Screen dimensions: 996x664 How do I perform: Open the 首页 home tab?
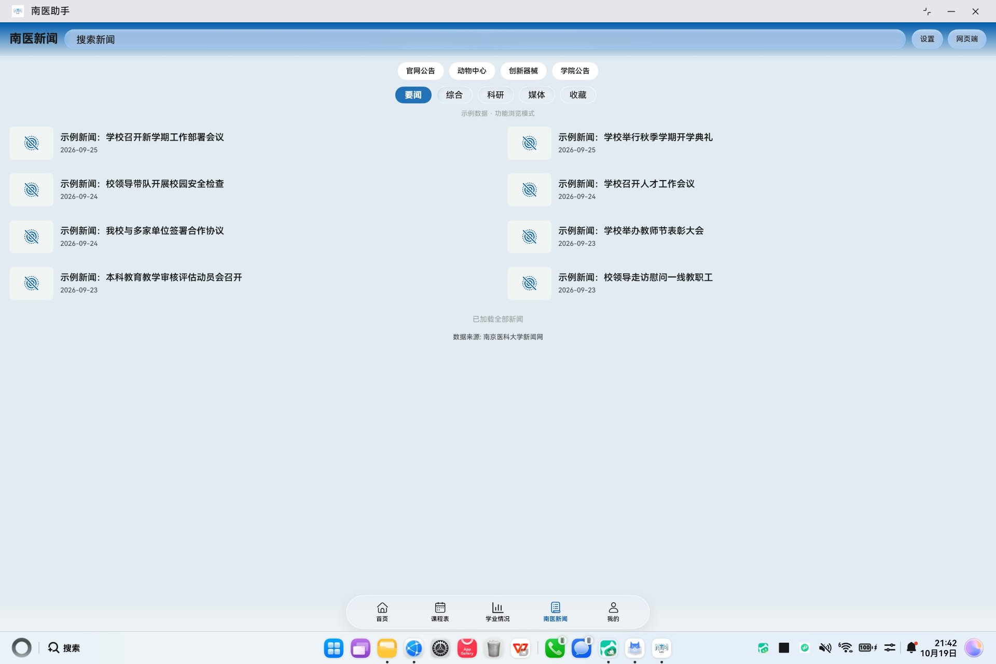coord(382,612)
